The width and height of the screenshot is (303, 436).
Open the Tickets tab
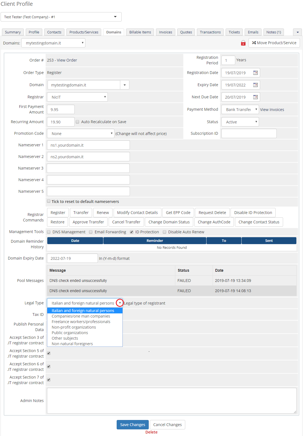pos(234,32)
